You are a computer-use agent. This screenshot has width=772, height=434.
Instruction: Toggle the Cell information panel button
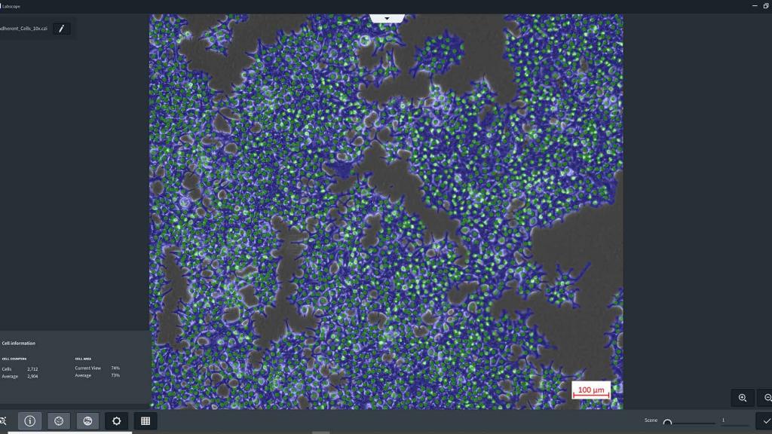pyautogui.click(x=30, y=421)
